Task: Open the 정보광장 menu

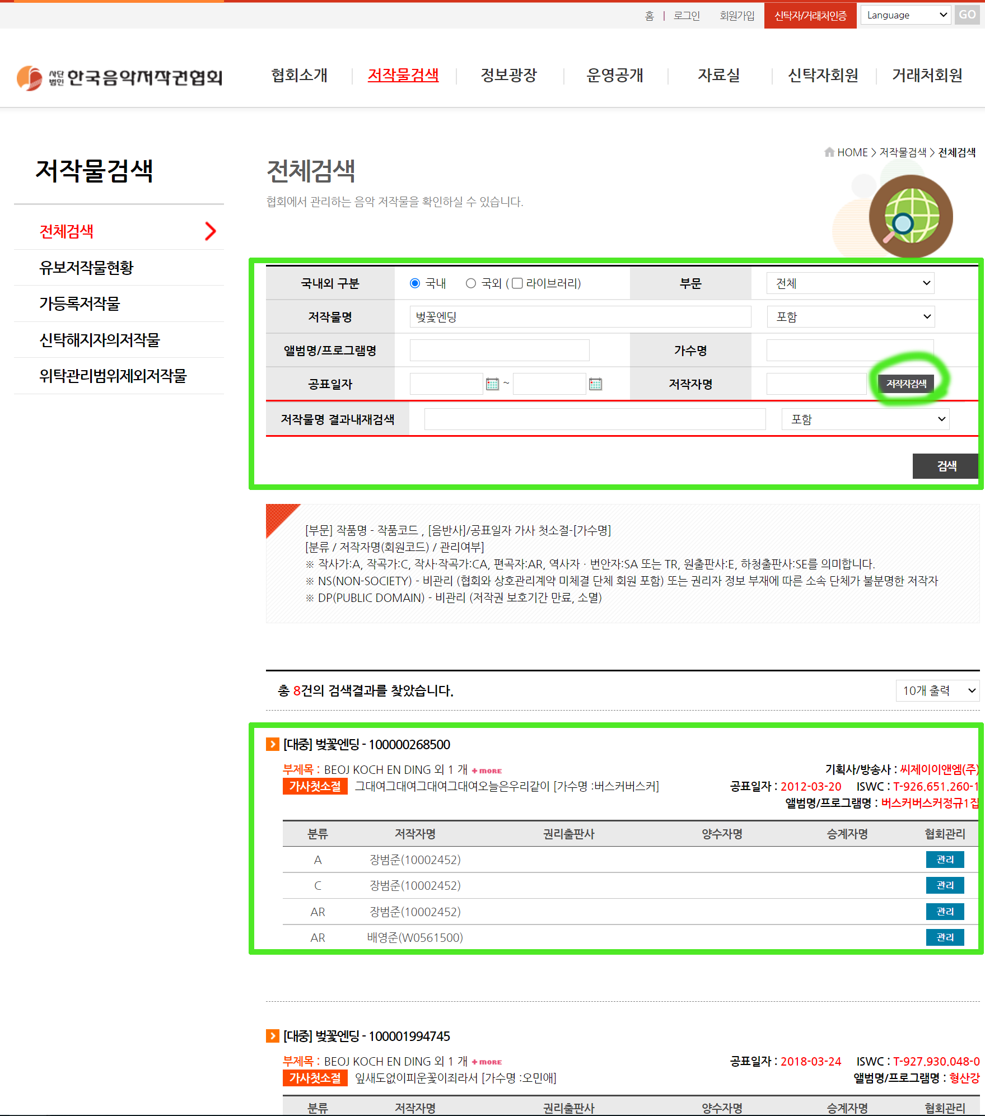Action: click(508, 75)
